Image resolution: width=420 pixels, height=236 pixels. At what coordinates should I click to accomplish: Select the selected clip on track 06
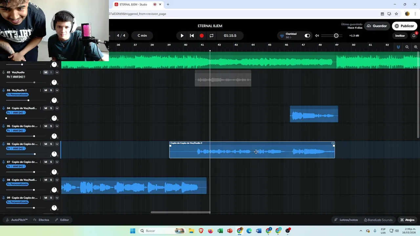(252, 150)
